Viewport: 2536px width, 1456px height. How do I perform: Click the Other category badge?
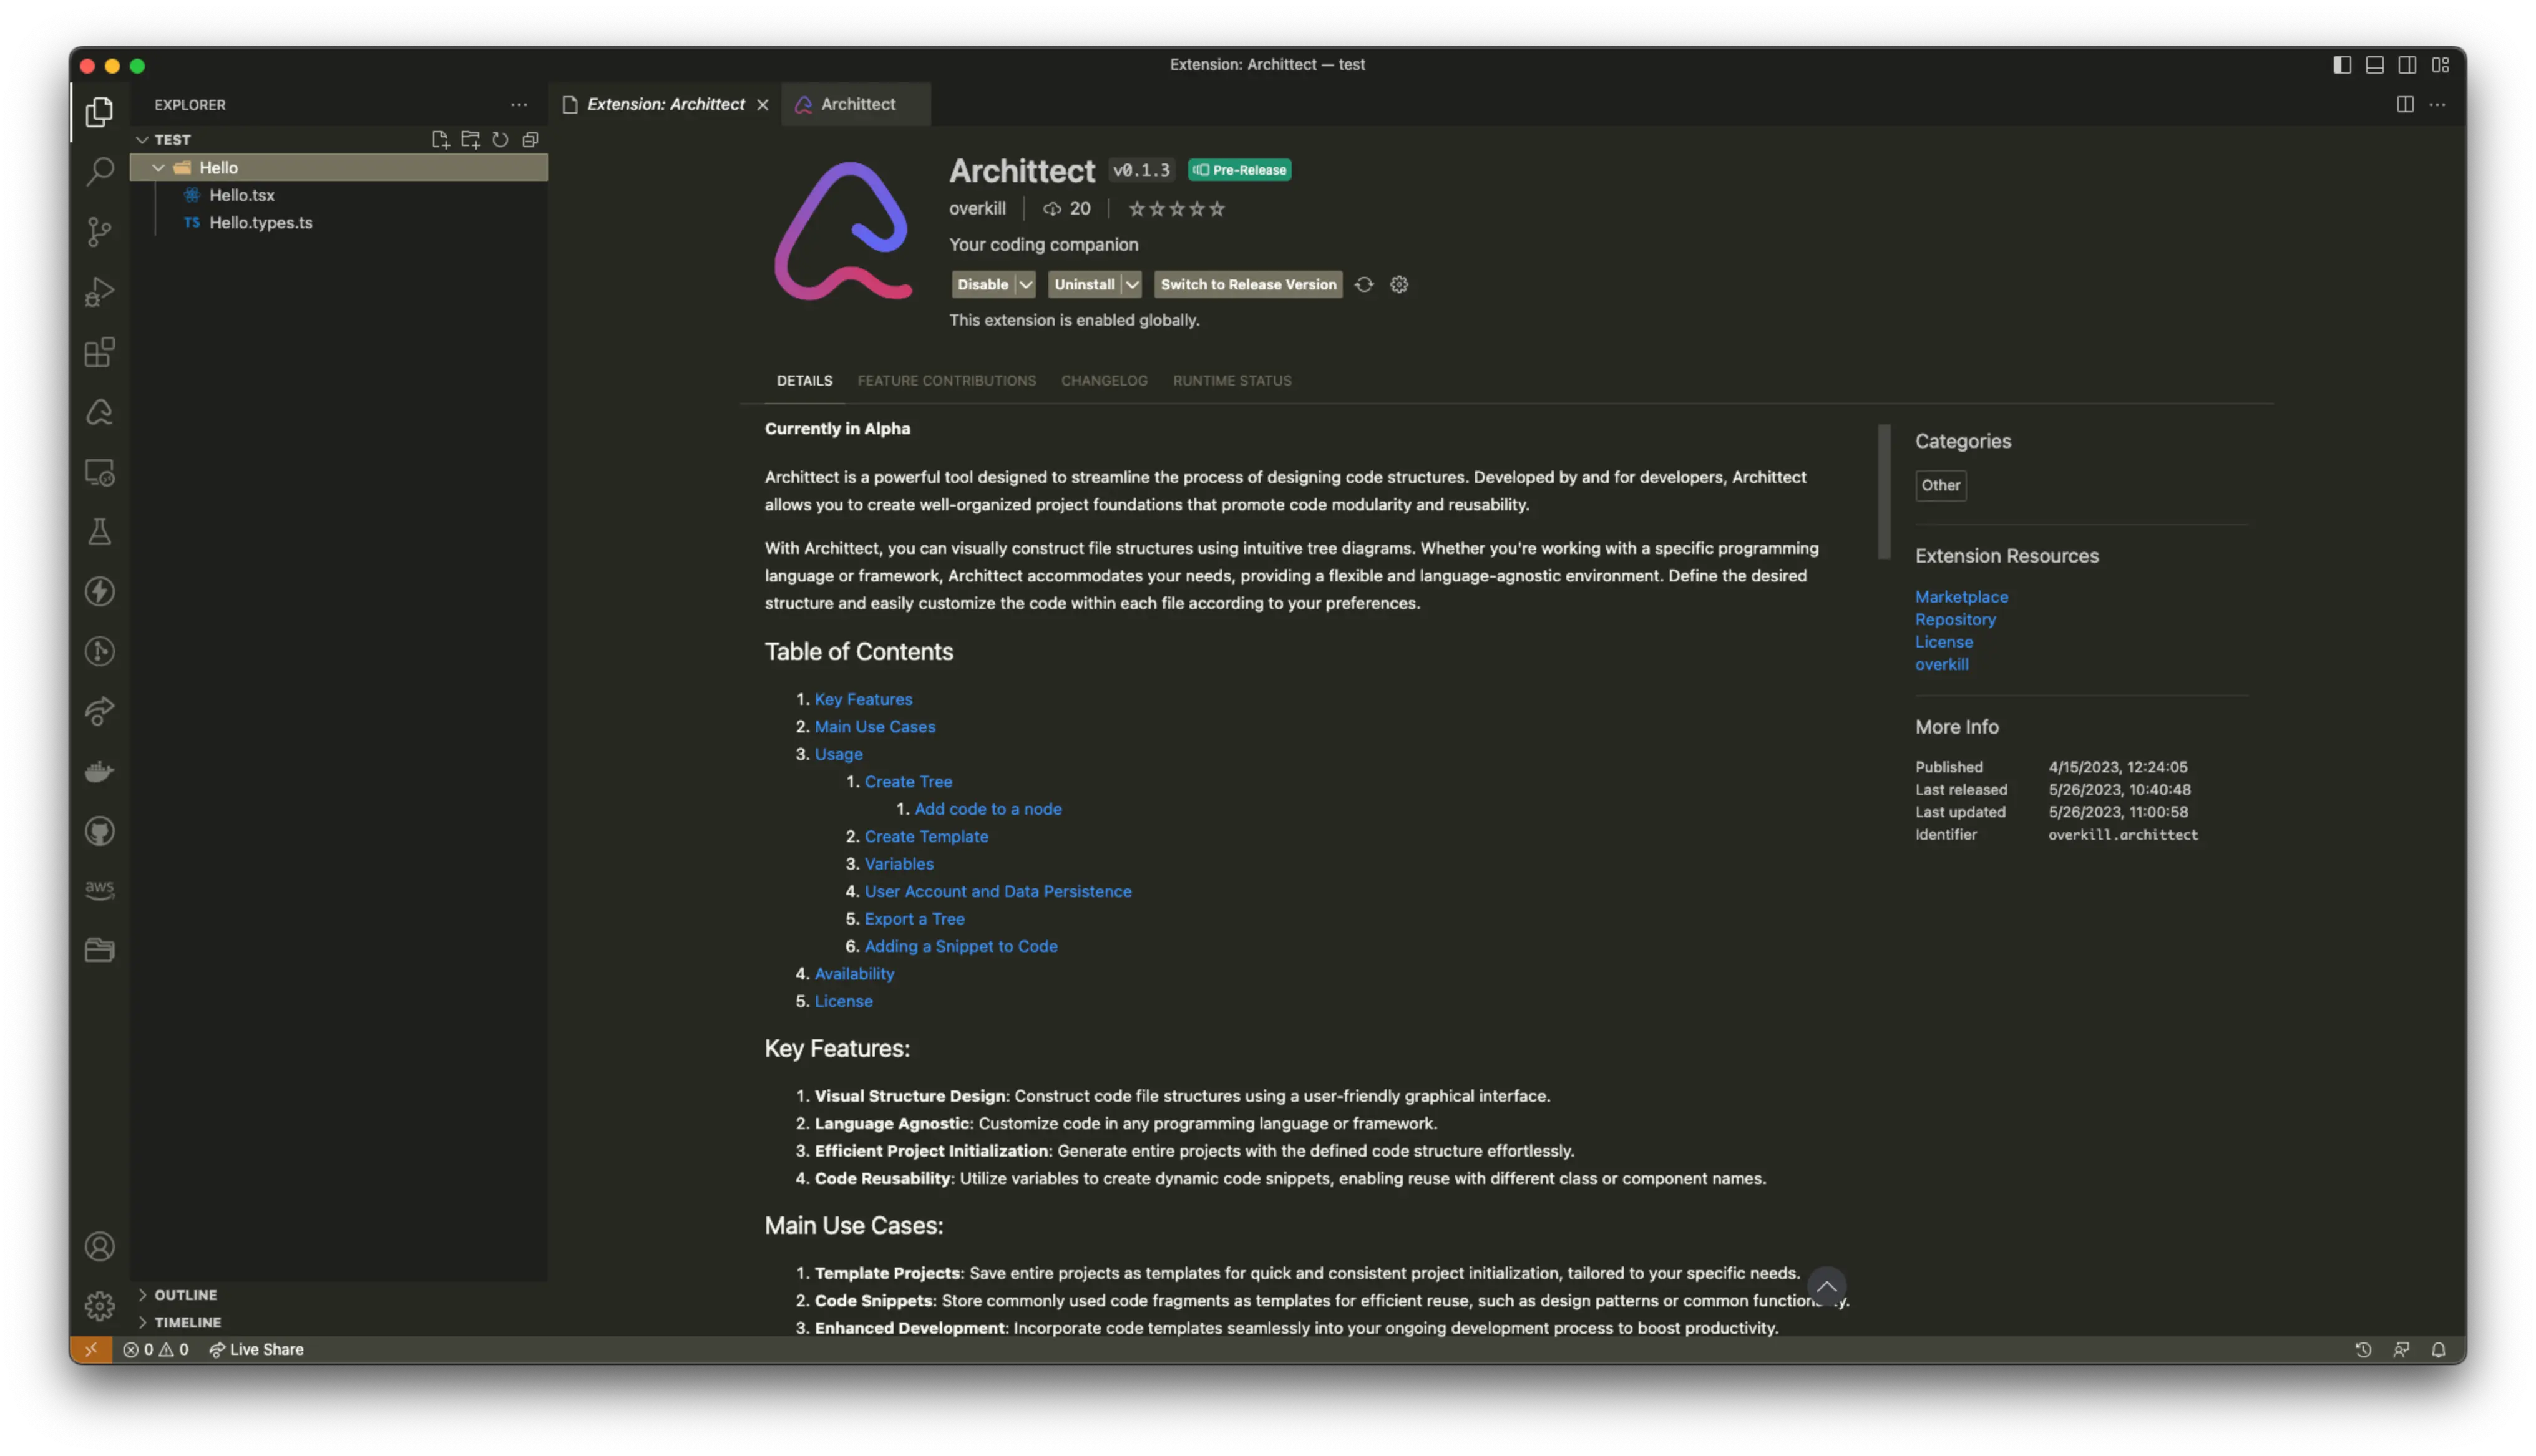(x=1940, y=486)
